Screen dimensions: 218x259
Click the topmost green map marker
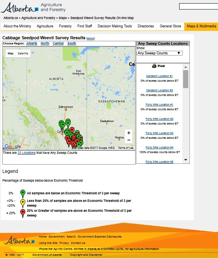pyautogui.click(x=68, y=122)
